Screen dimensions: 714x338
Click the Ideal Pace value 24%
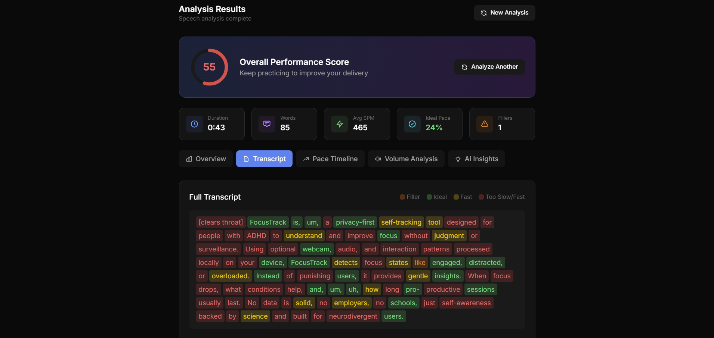coord(434,128)
